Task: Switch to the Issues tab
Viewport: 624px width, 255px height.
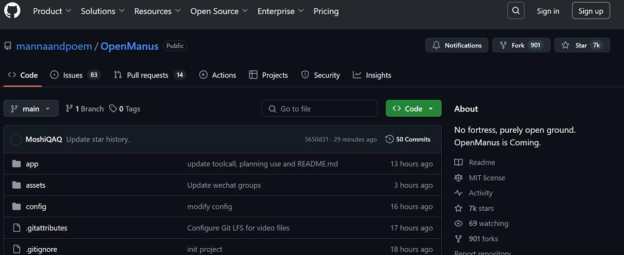Action: [74, 75]
